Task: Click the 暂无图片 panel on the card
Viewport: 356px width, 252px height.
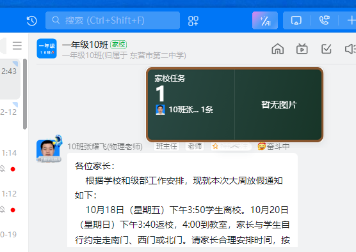Action: 279,105
